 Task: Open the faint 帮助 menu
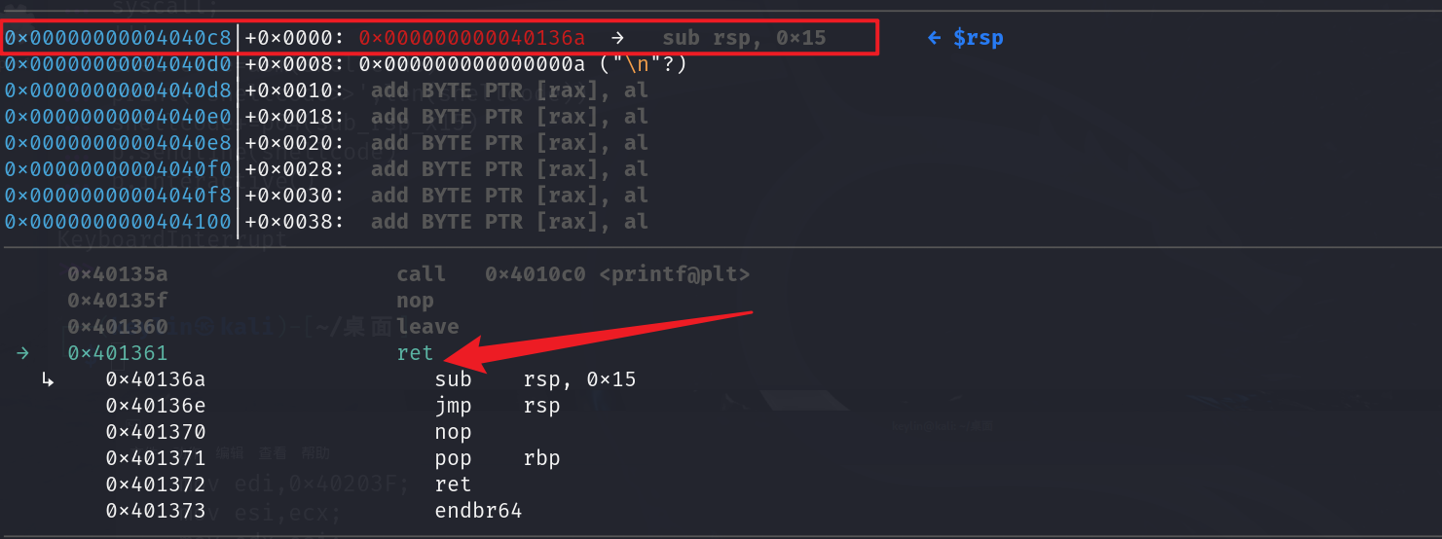pyautogui.click(x=315, y=452)
